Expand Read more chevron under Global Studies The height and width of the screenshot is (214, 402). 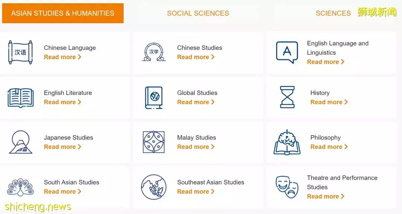pos(213,102)
